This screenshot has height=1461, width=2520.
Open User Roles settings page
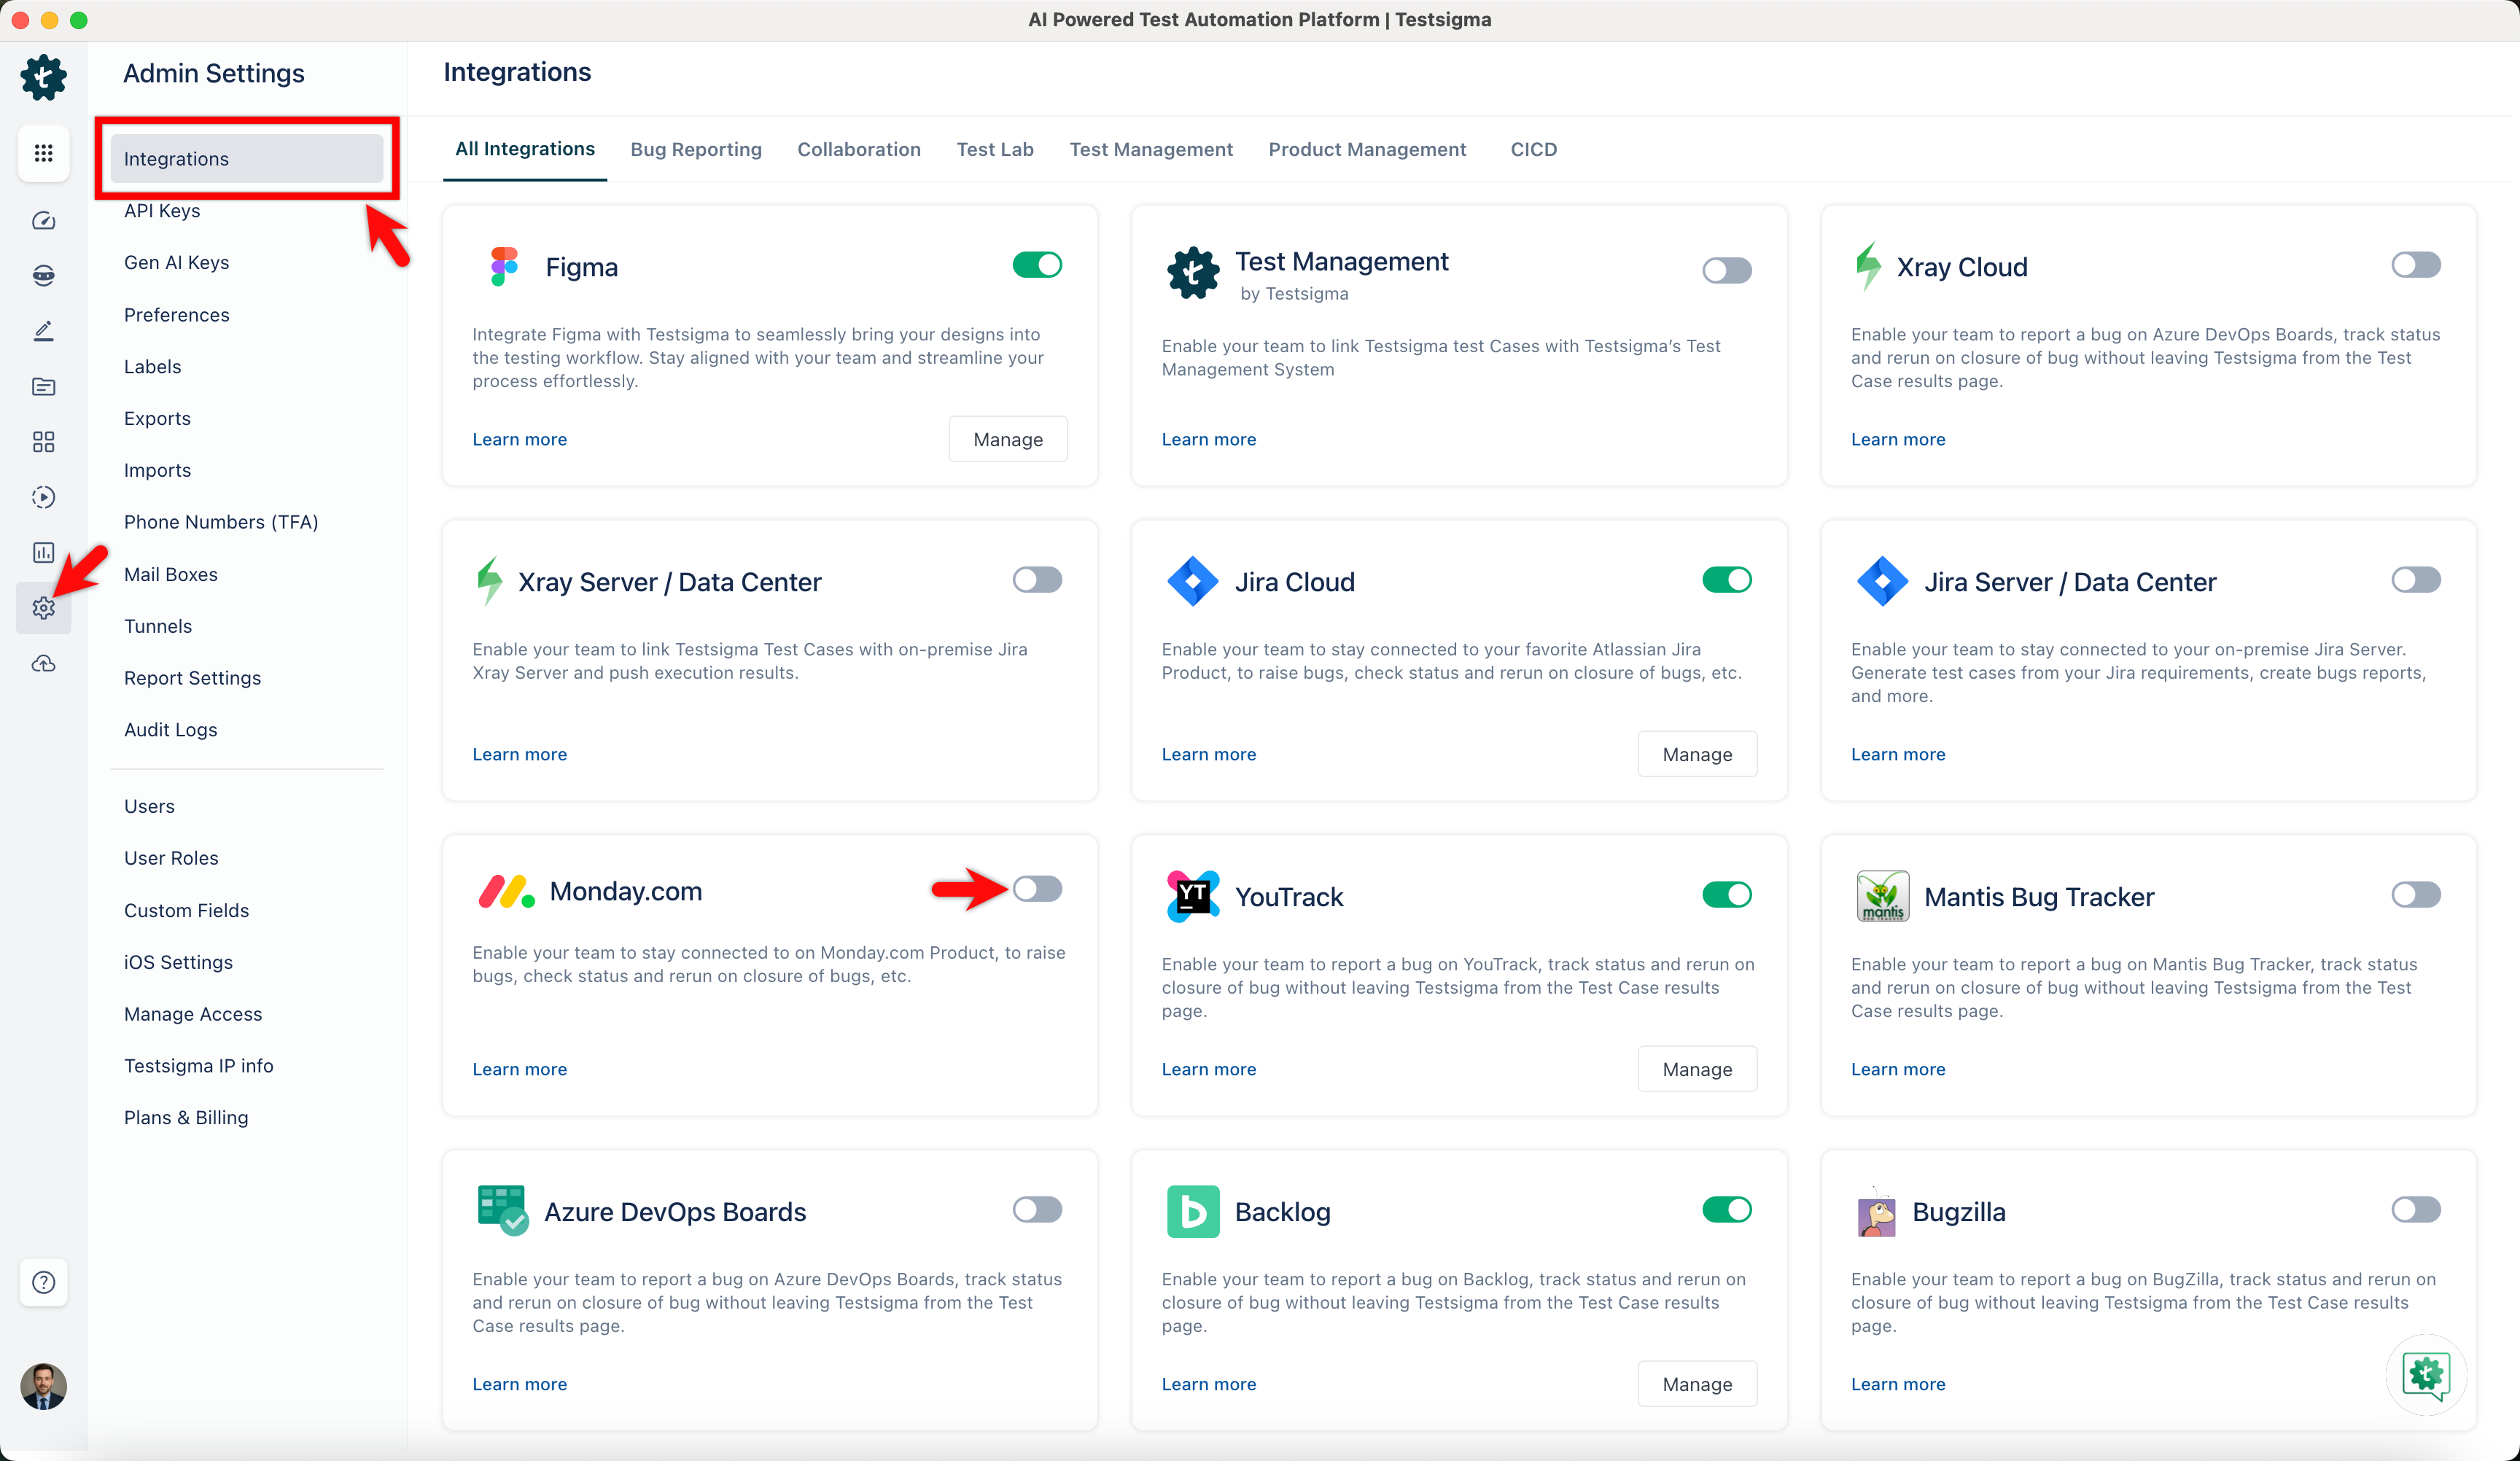click(171, 858)
